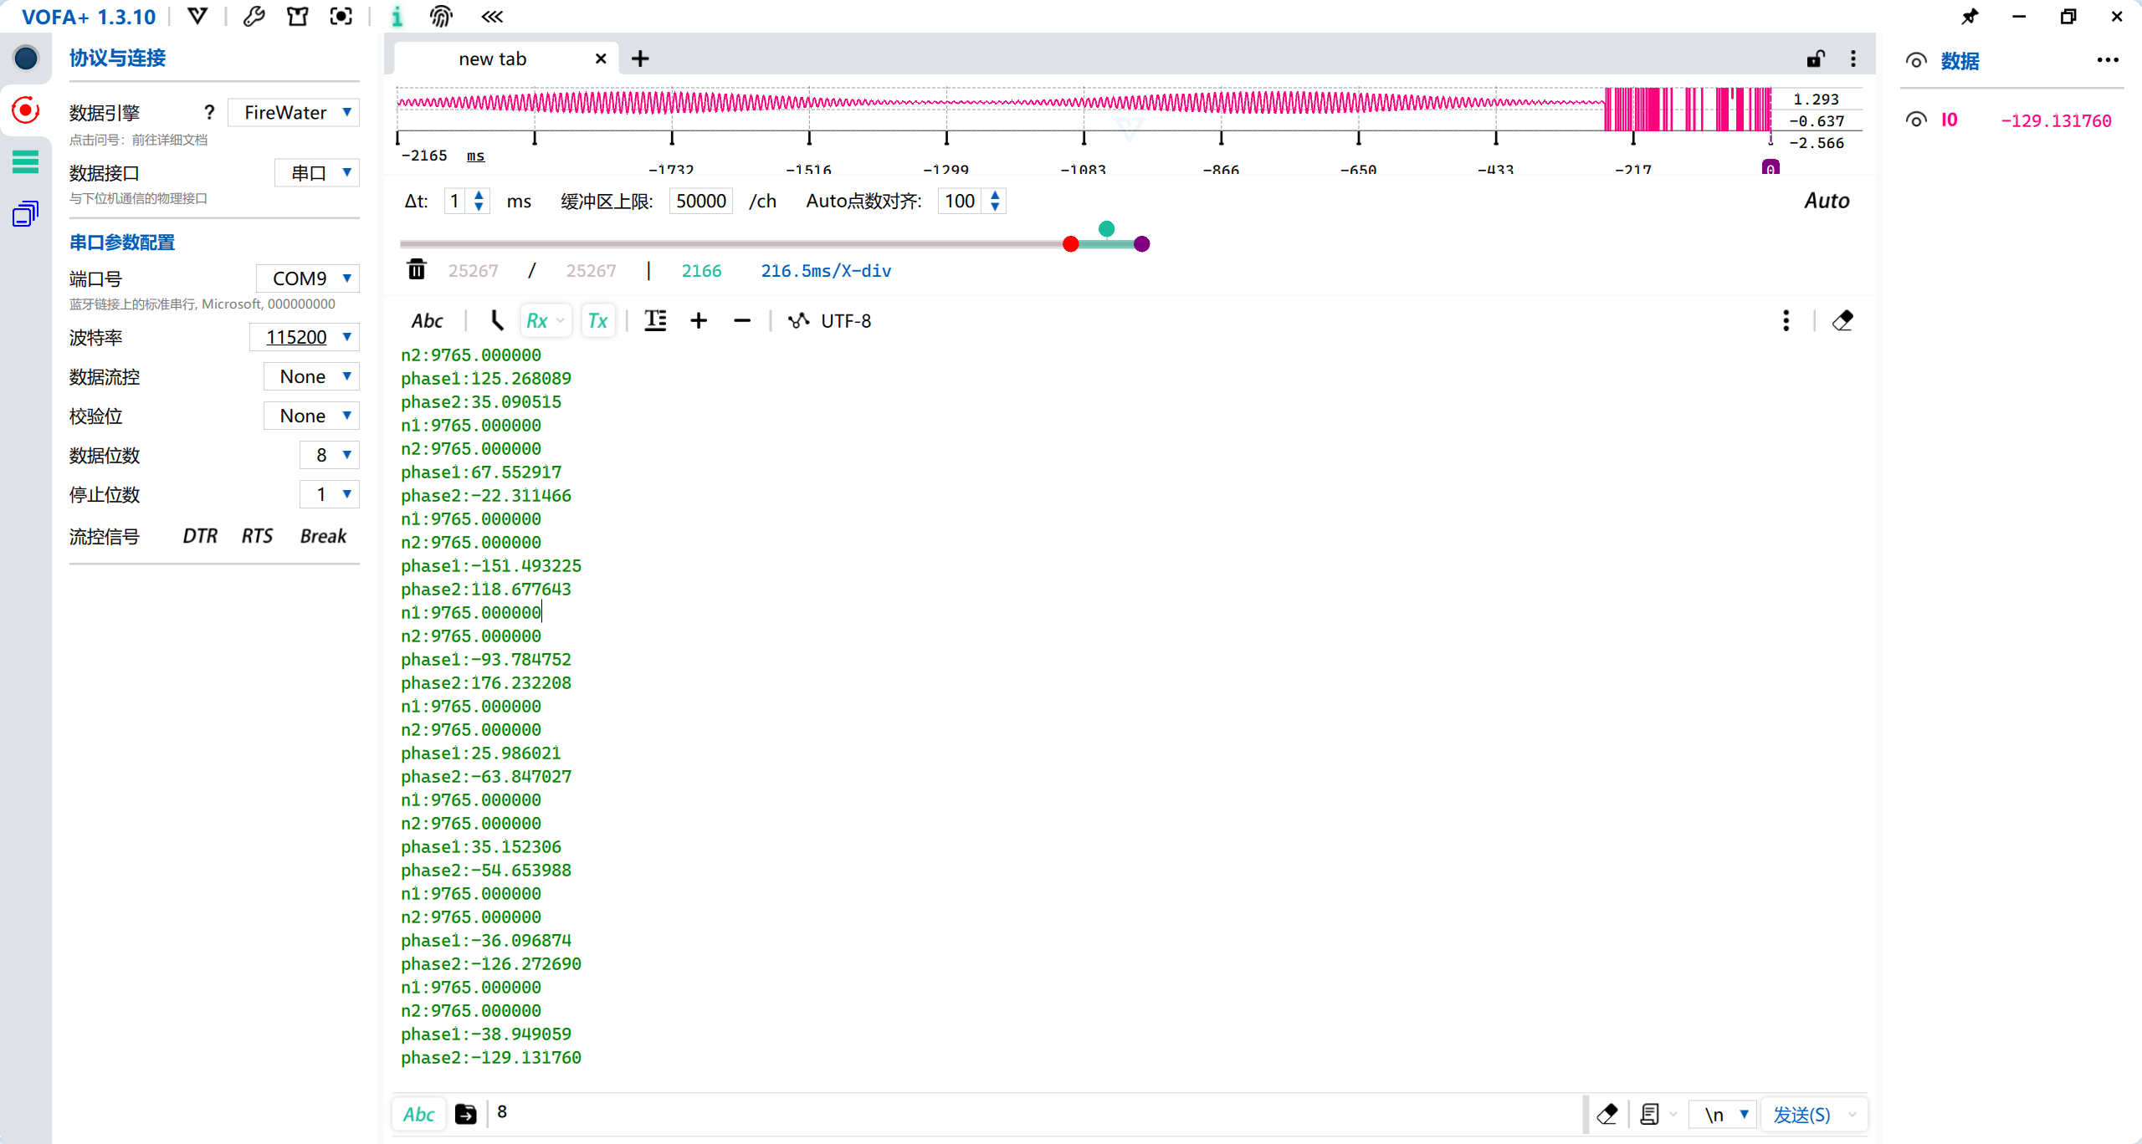This screenshot has width=2142, height=1144.
Task: Toggle the data panel eye icon
Action: tap(1915, 60)
